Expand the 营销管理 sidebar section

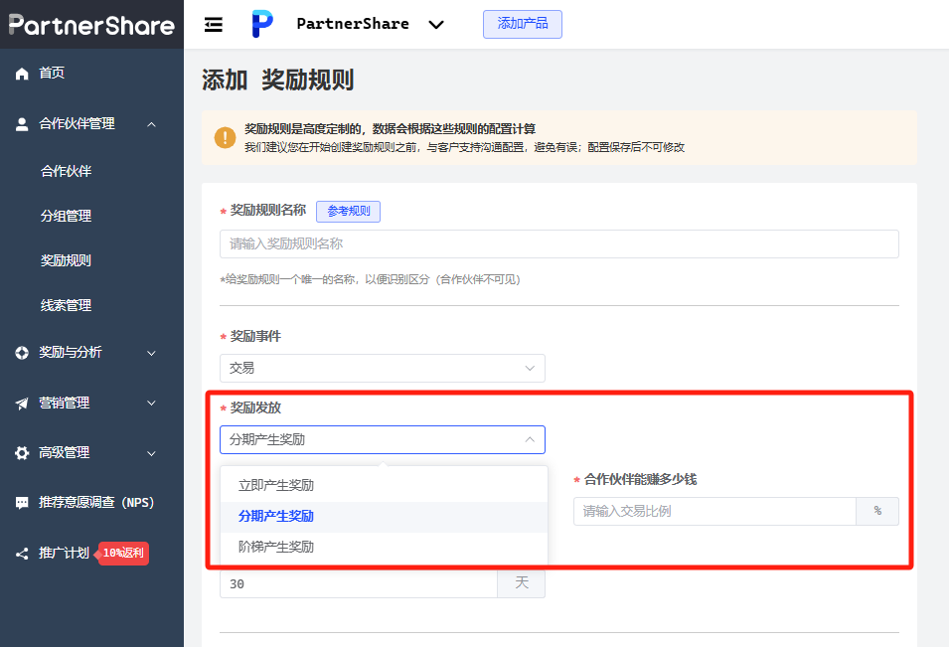click(x=151, y=403)
